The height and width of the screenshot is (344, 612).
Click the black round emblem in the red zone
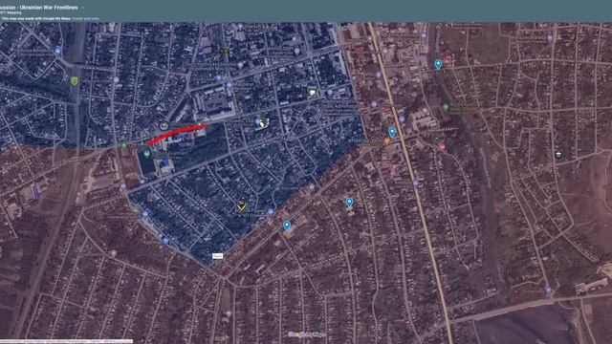[x=558, y=155]
